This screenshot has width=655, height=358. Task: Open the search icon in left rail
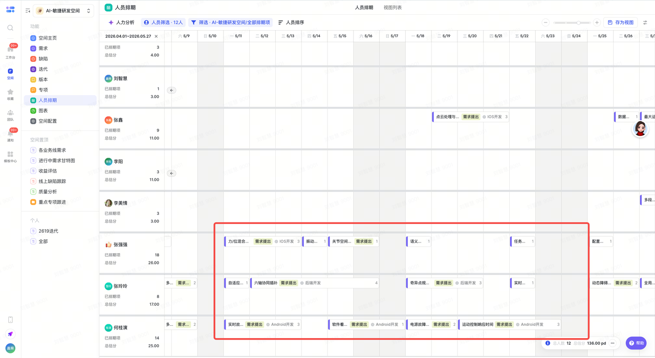click(10, 28)
